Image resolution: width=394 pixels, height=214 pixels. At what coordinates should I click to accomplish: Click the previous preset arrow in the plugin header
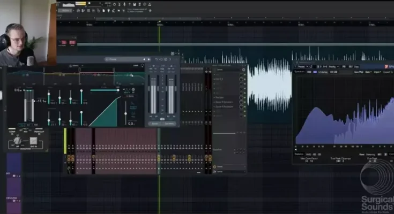[144, 59]
